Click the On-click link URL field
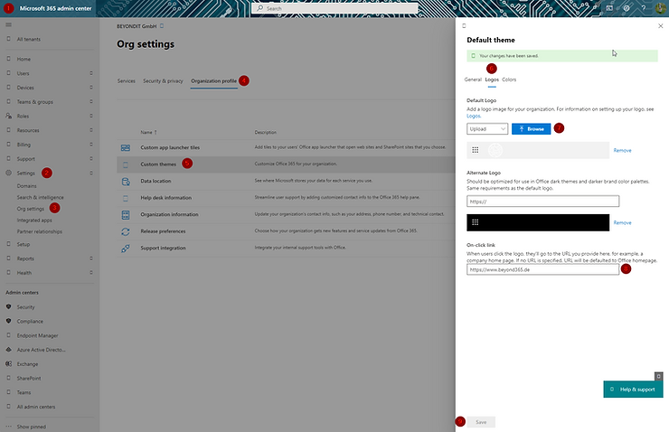 (542, 269)
